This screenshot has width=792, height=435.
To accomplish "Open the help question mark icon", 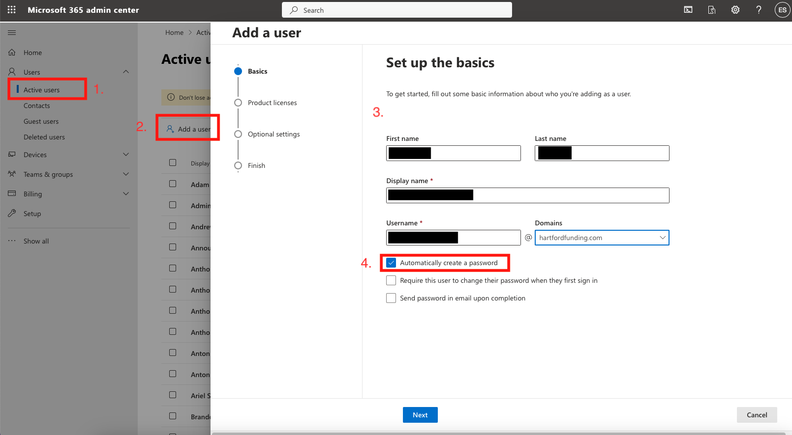I will pos(759,10).
